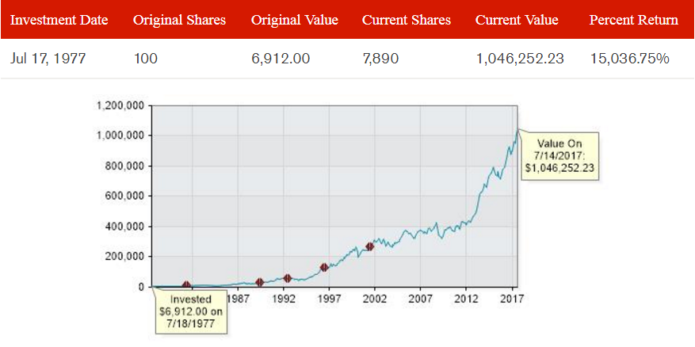Select the chart marker directly above 1992
Screen dimensions: 695x347
pos(287,278)
